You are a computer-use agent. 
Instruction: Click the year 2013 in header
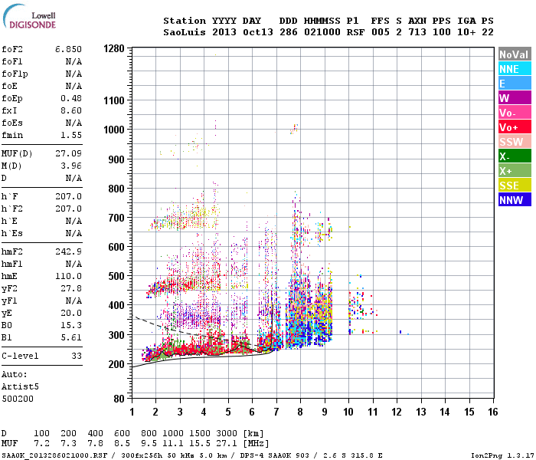click(x=224, y=32)
